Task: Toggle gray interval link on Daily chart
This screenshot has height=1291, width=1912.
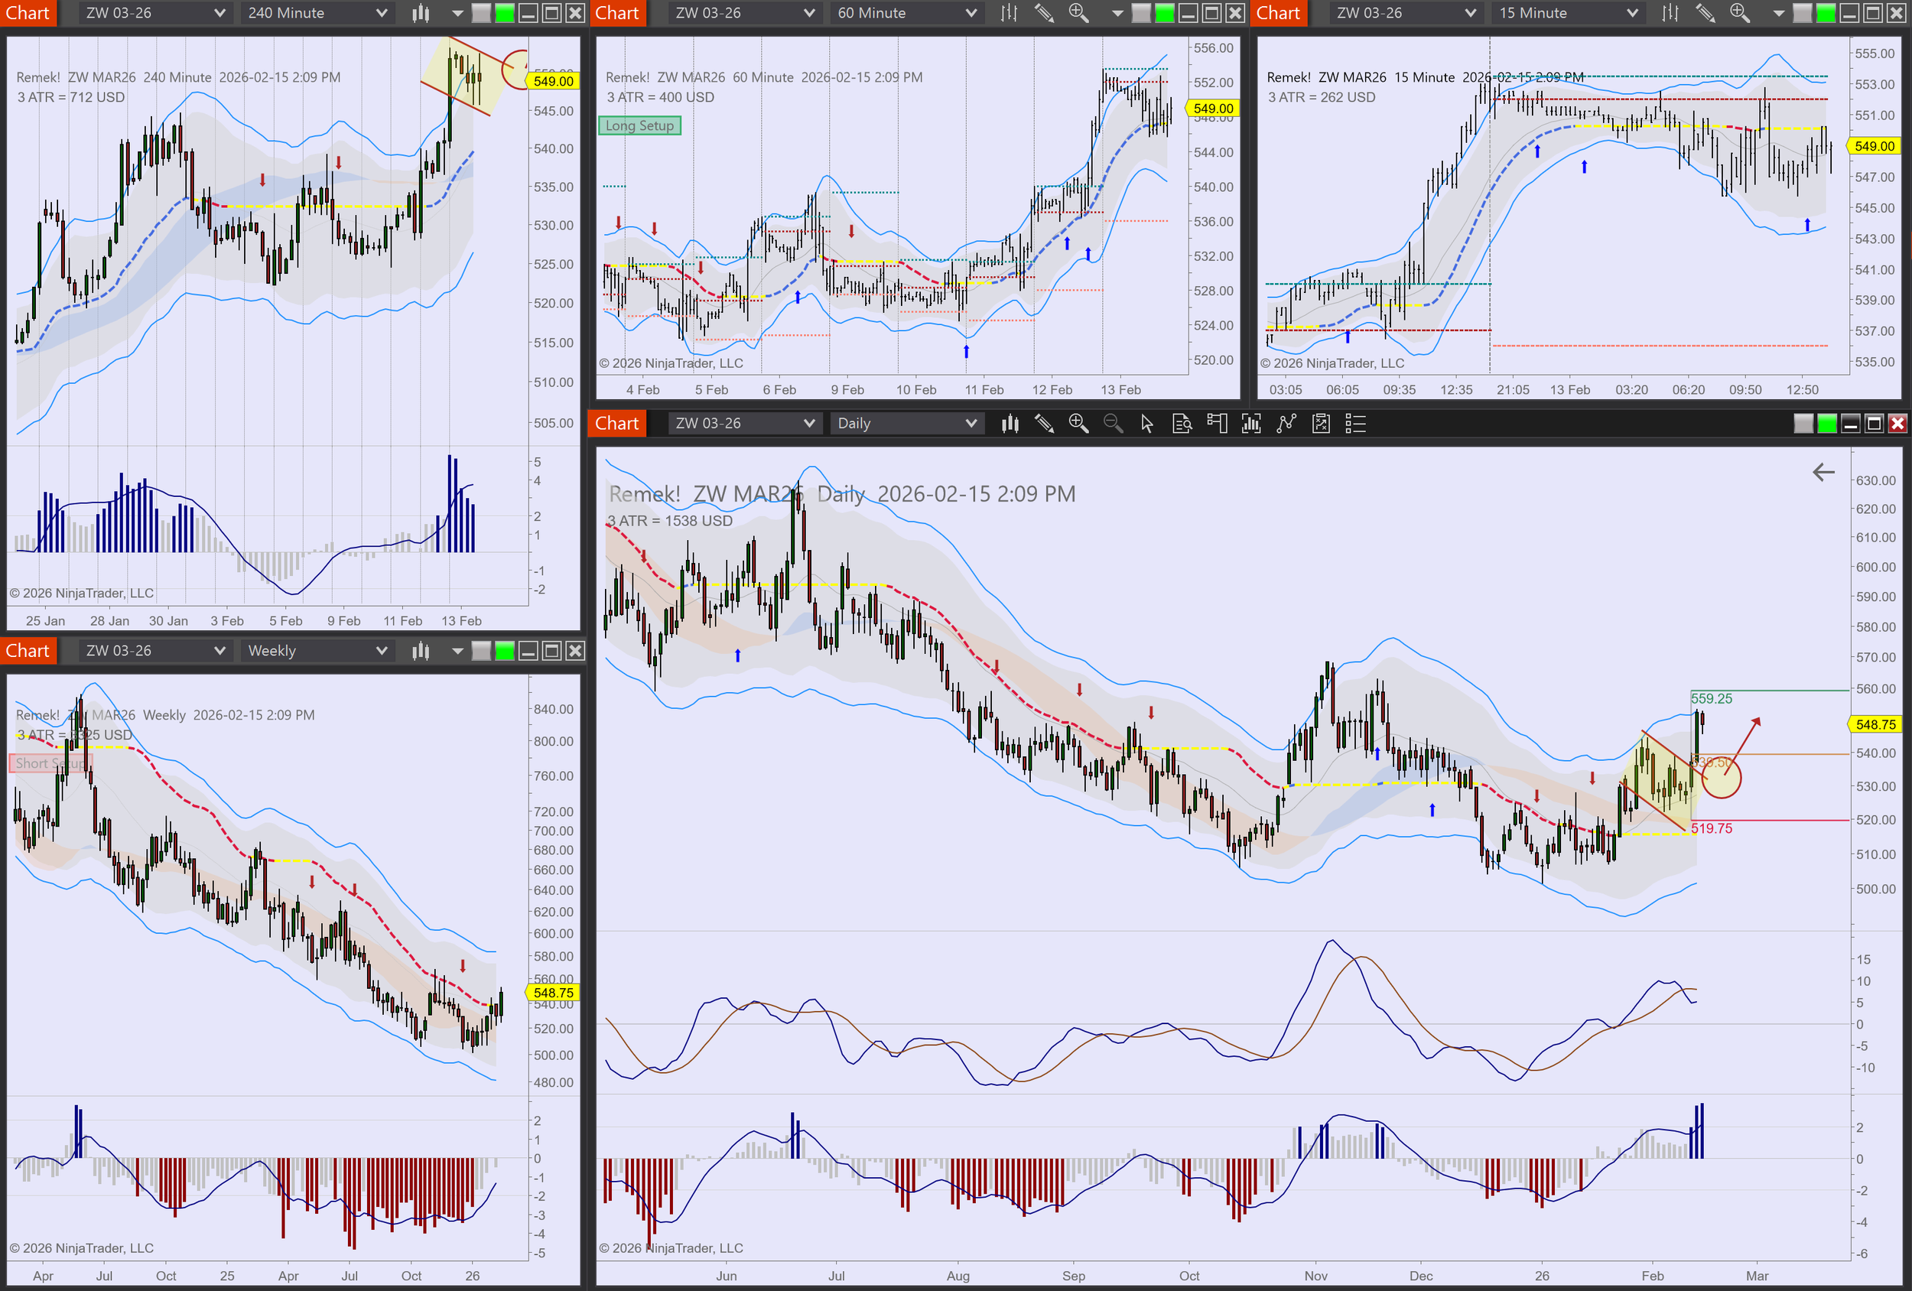Action: click(1803, 424)
